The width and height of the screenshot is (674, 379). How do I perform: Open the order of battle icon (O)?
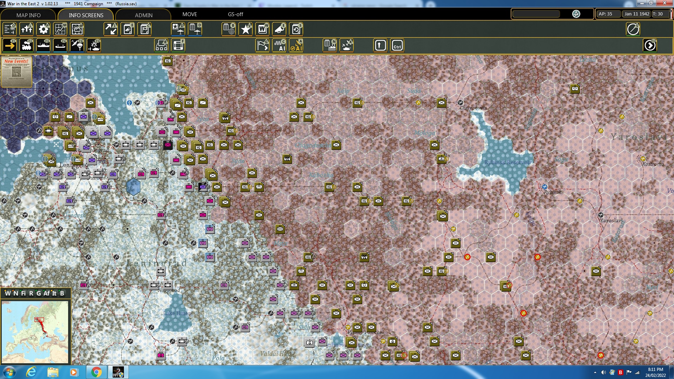tap(9, 29)
